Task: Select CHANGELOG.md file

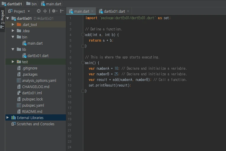Action: click(x=36, y=87)
